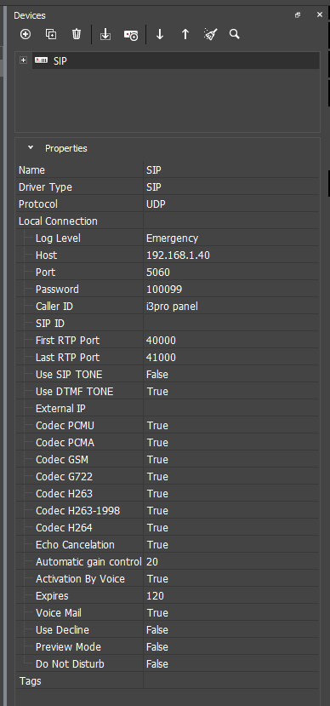Toggle the Codec H264 value

[231, 528]
